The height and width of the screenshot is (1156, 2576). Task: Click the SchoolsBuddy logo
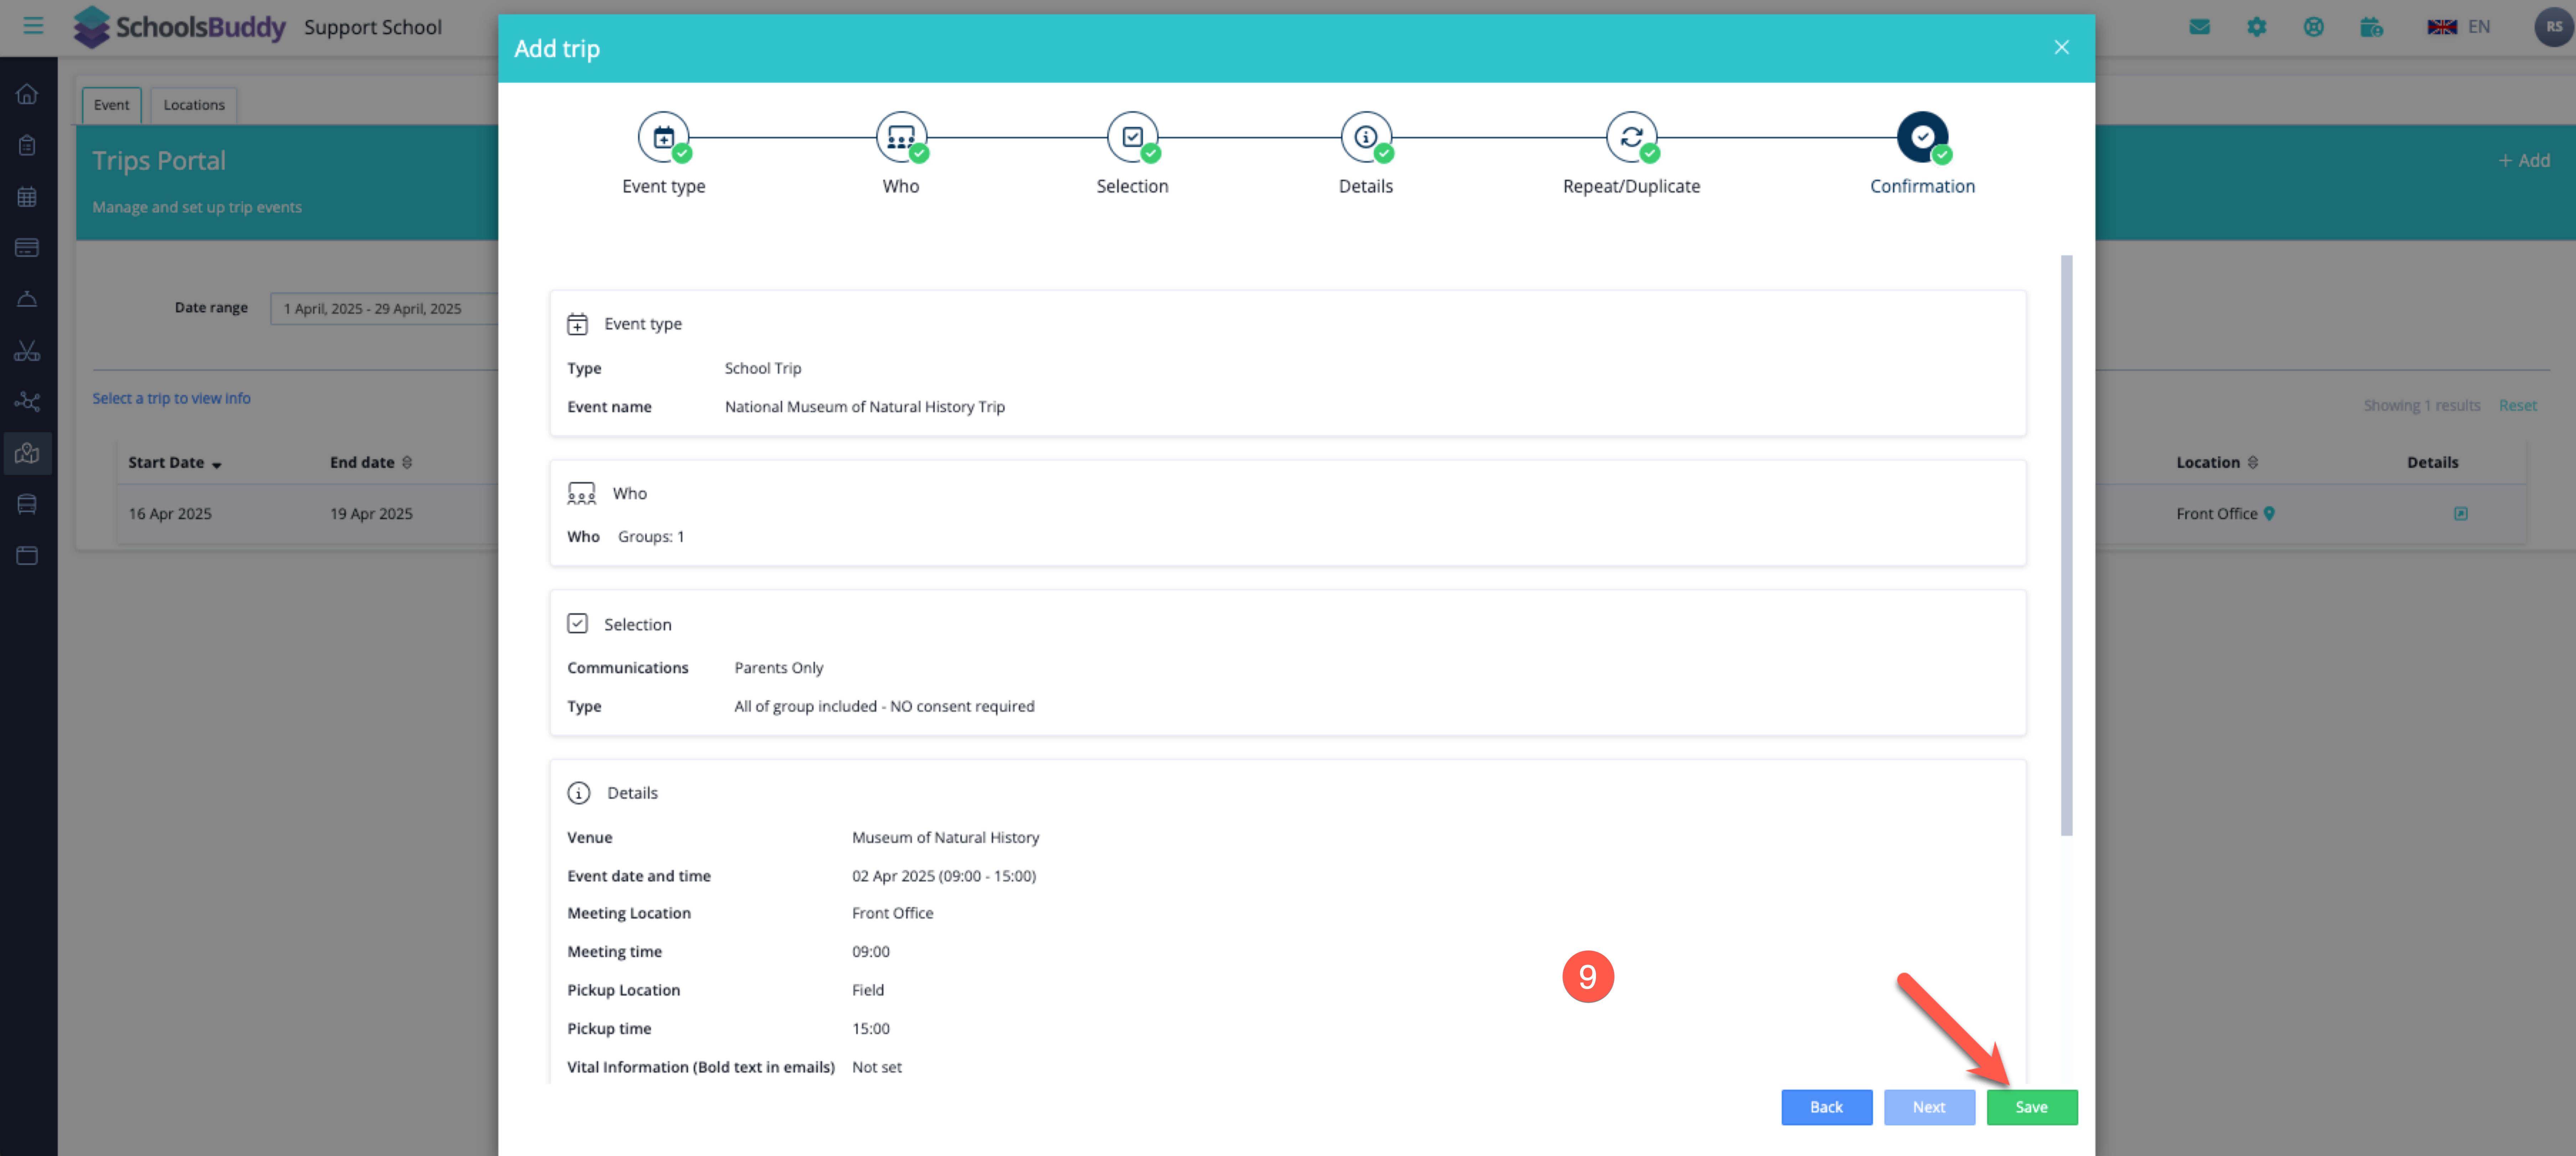[180, 27]
